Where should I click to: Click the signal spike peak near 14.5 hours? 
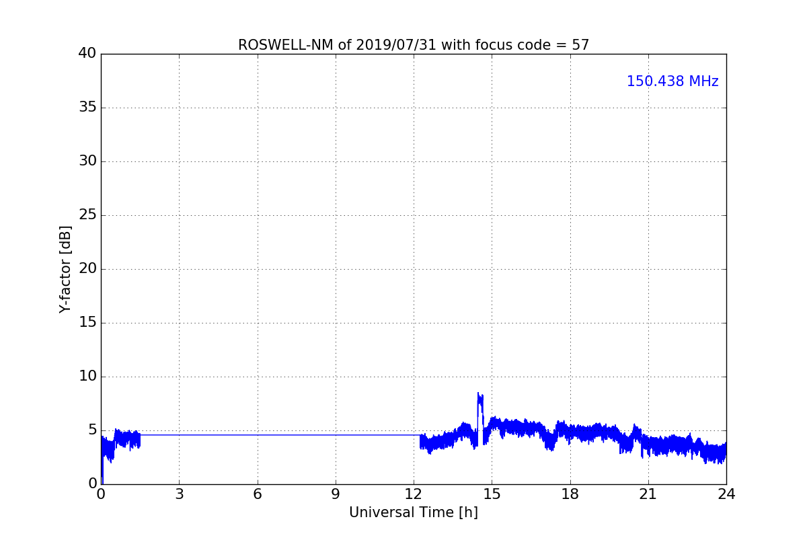pos(479,398)
